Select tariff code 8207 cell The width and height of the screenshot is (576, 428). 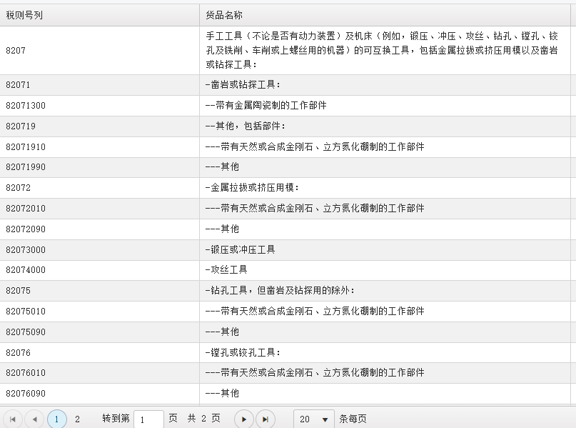99,51
